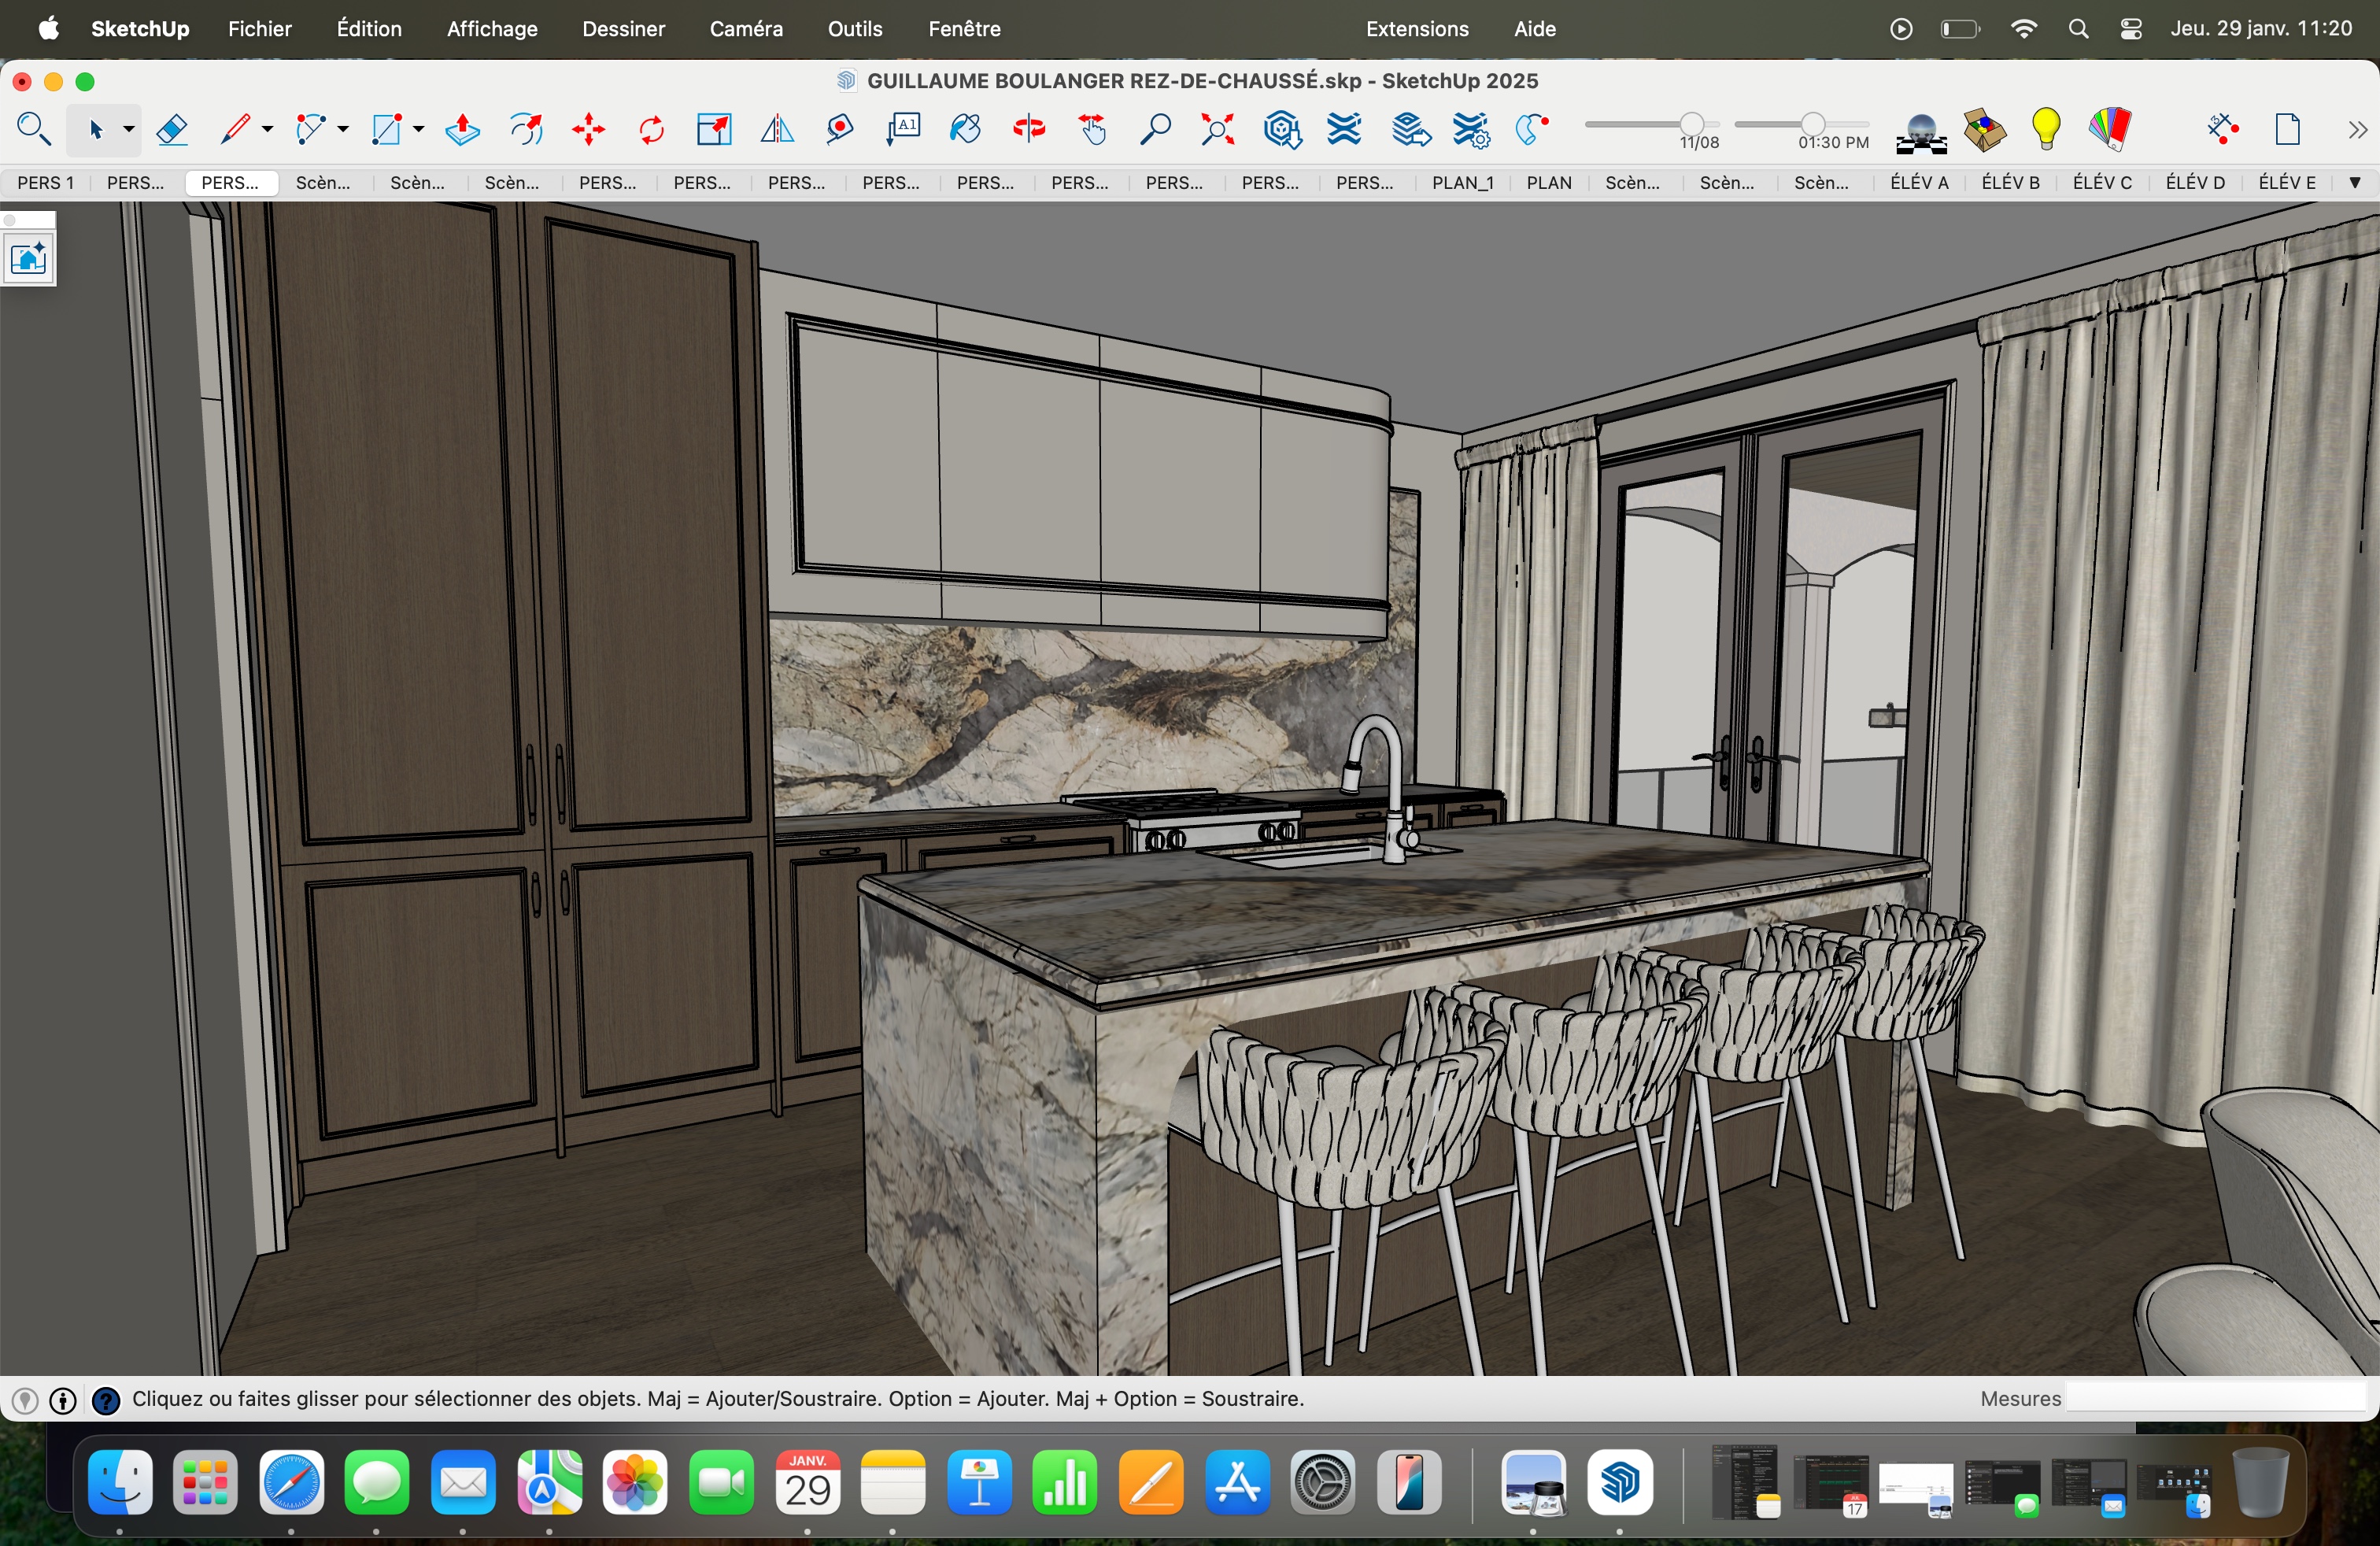Click the shadow time 01:30 PM slider
Image resolution: width=2380 pixels, height=1546 pixels.
tap(1812, 124)
